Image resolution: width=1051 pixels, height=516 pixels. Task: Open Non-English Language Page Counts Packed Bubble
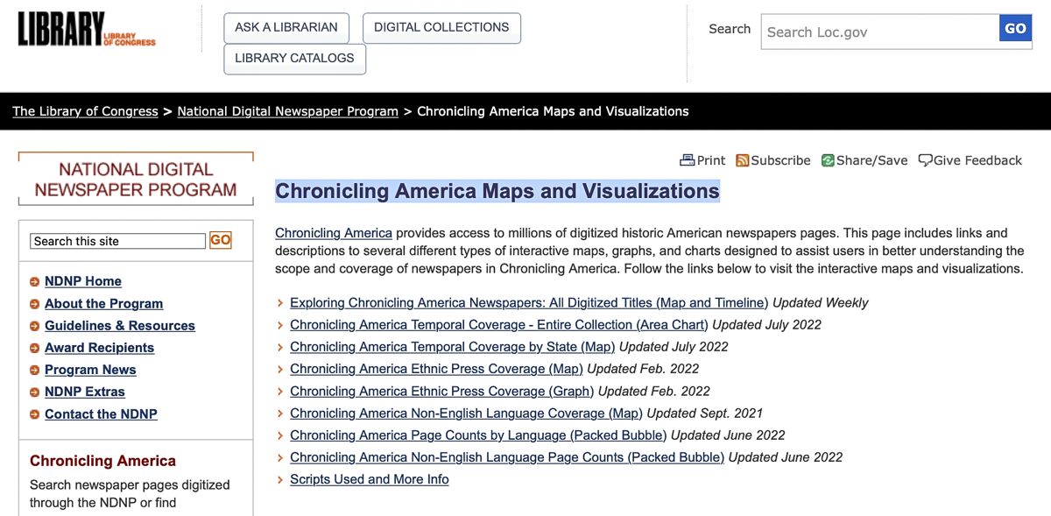point(507,456)
